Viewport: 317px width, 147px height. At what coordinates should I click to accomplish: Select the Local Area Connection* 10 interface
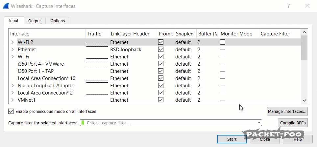pos(46,78)
